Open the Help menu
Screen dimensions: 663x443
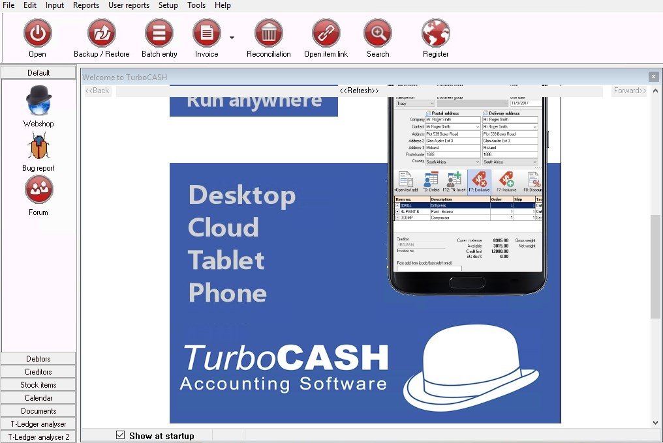click(223, 5)
